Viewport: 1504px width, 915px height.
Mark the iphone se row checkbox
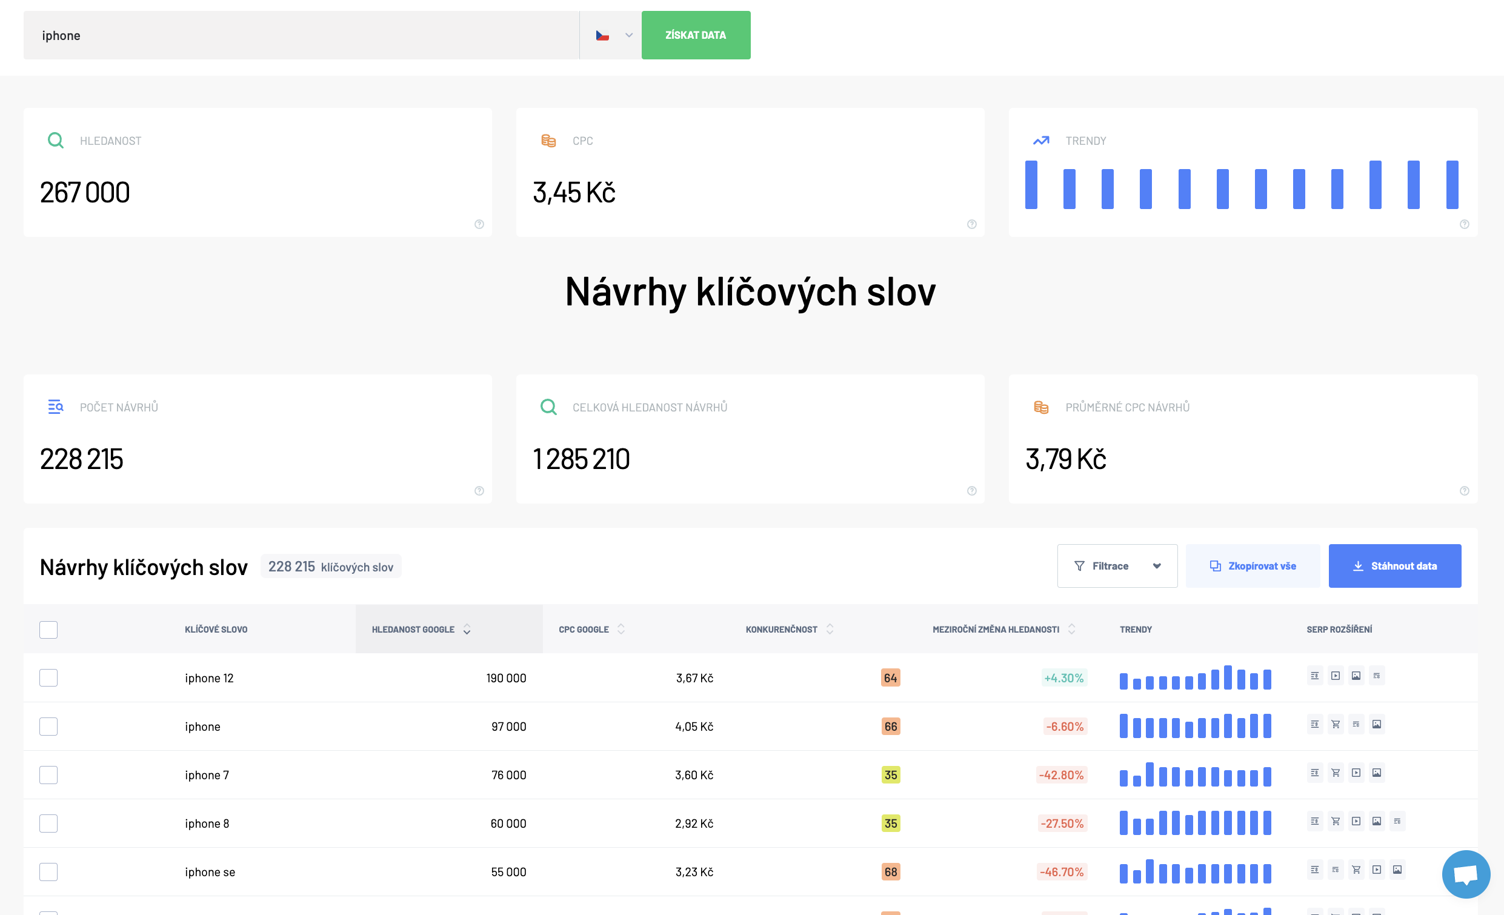tap(48, 871)
